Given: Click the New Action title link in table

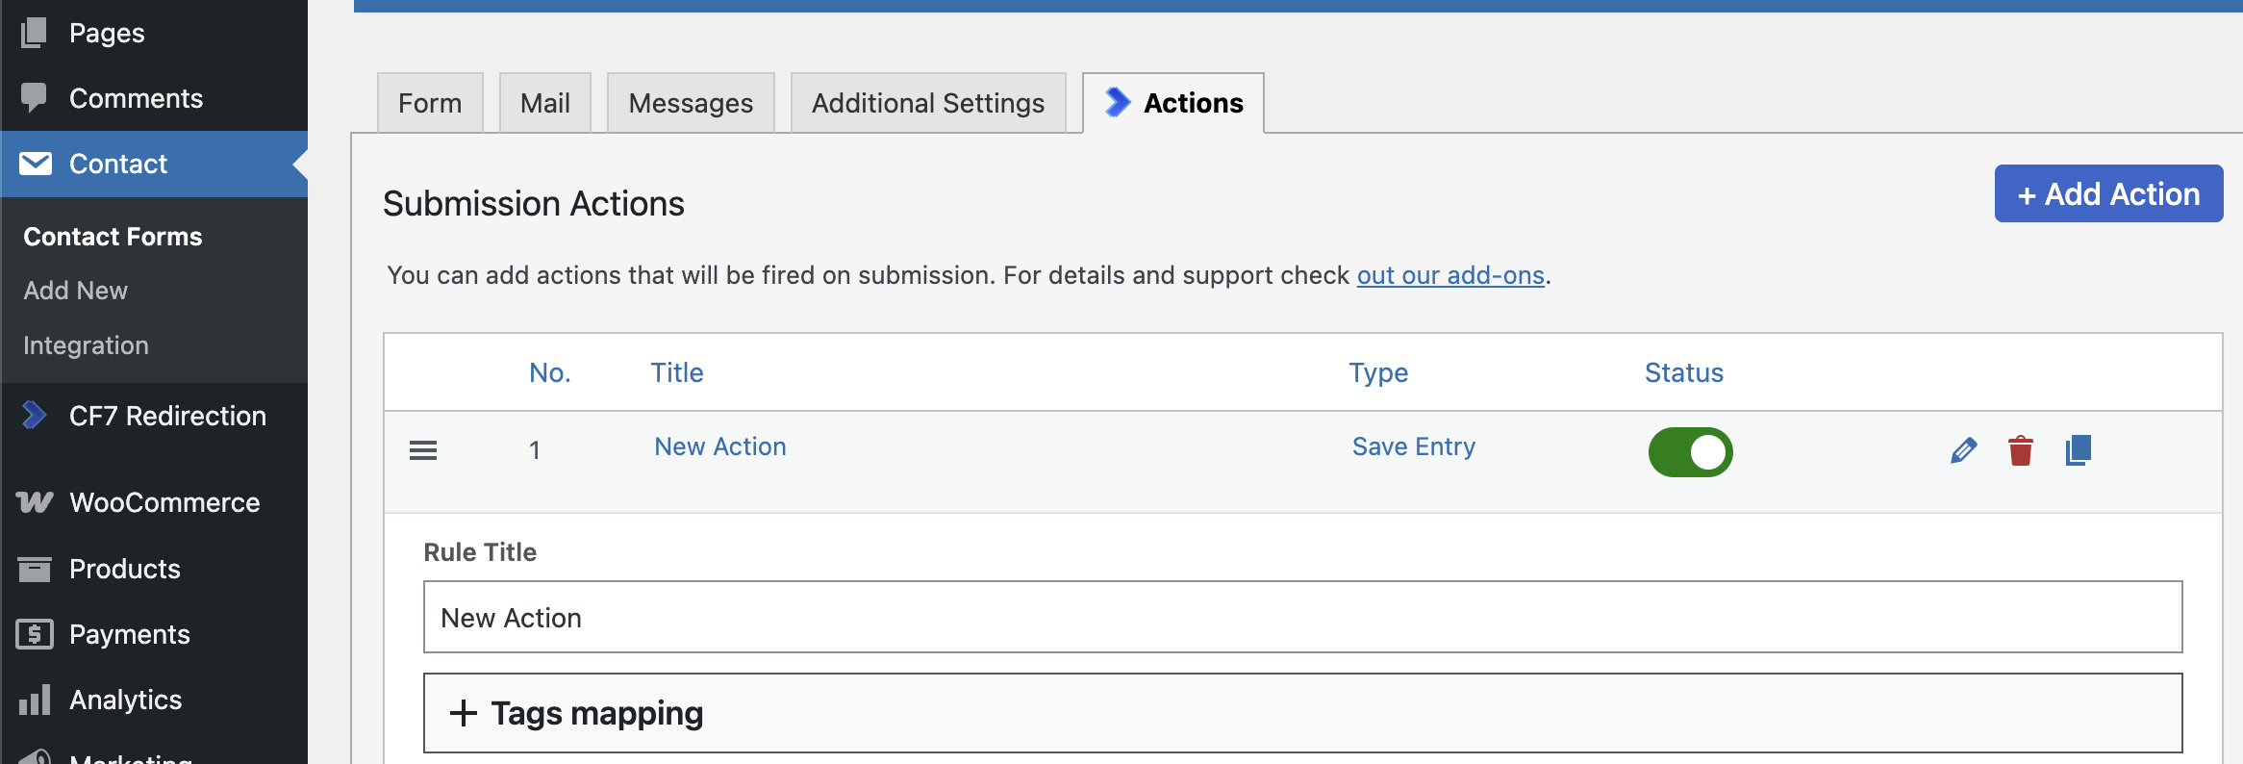Looking at the screenshot, I should pos(719,446).
